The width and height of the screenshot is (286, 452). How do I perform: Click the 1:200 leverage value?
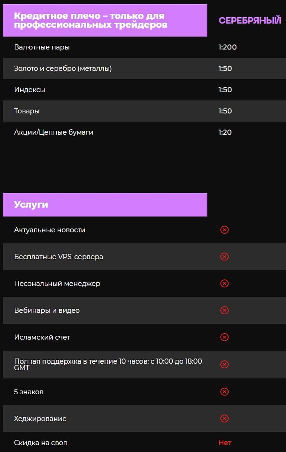tap(227, 47)
